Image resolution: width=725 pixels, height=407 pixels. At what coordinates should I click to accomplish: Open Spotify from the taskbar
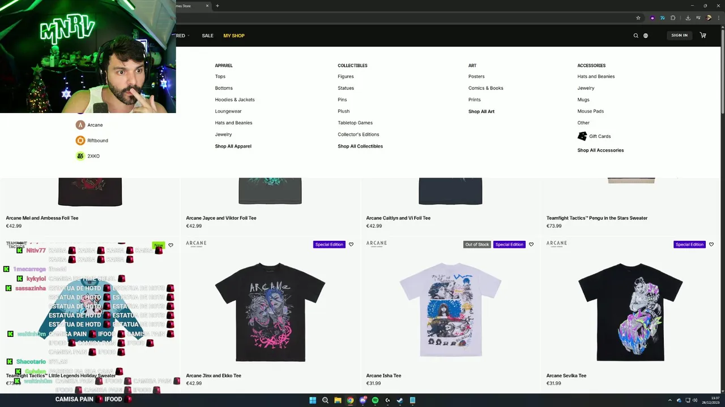coord(375,400)
